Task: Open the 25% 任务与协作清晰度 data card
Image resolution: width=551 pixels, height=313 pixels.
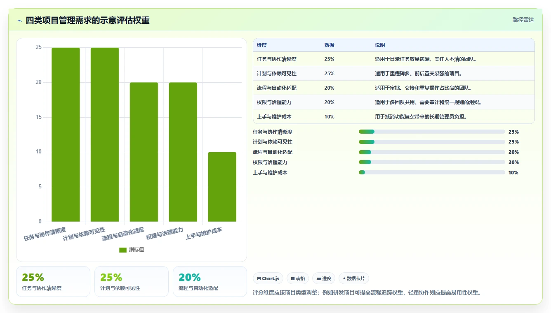Action: (53, 281)
